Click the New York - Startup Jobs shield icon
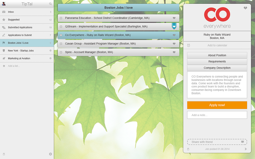The height and width of the screenshot is (159, 255). 4,51
